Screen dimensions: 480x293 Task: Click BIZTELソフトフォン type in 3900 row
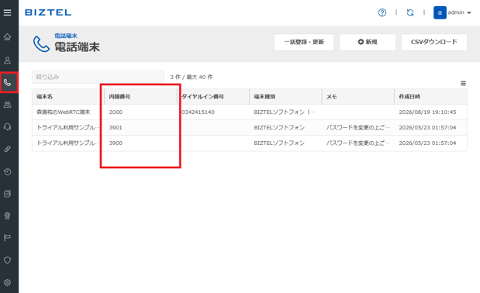tap(279, 143)
